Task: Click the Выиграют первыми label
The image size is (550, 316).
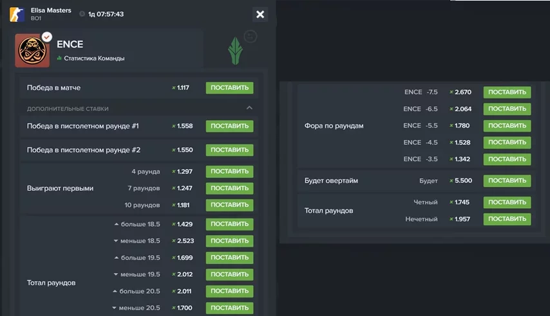Action: point(61,188)
